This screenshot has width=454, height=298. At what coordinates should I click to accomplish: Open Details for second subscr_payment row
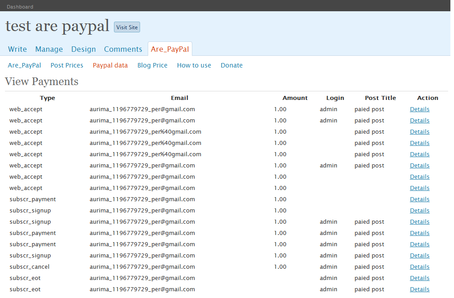[x=420, y=234]
